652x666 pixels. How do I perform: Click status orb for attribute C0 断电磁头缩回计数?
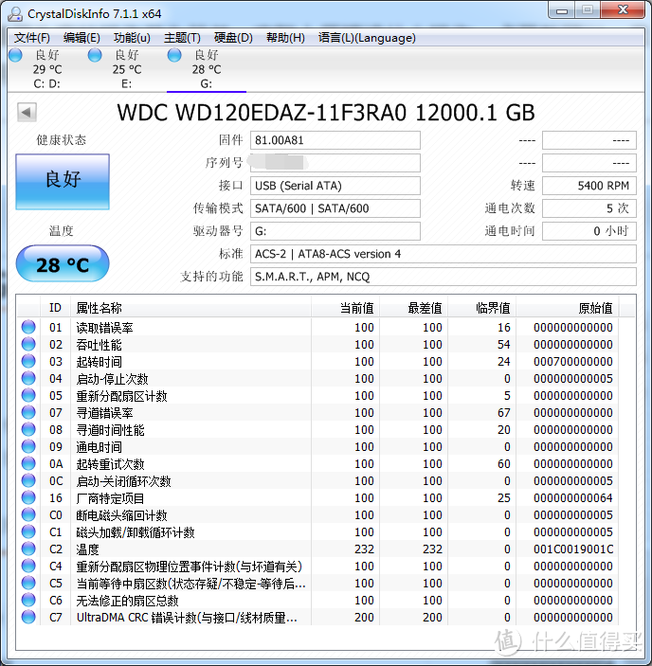[28, 514]
